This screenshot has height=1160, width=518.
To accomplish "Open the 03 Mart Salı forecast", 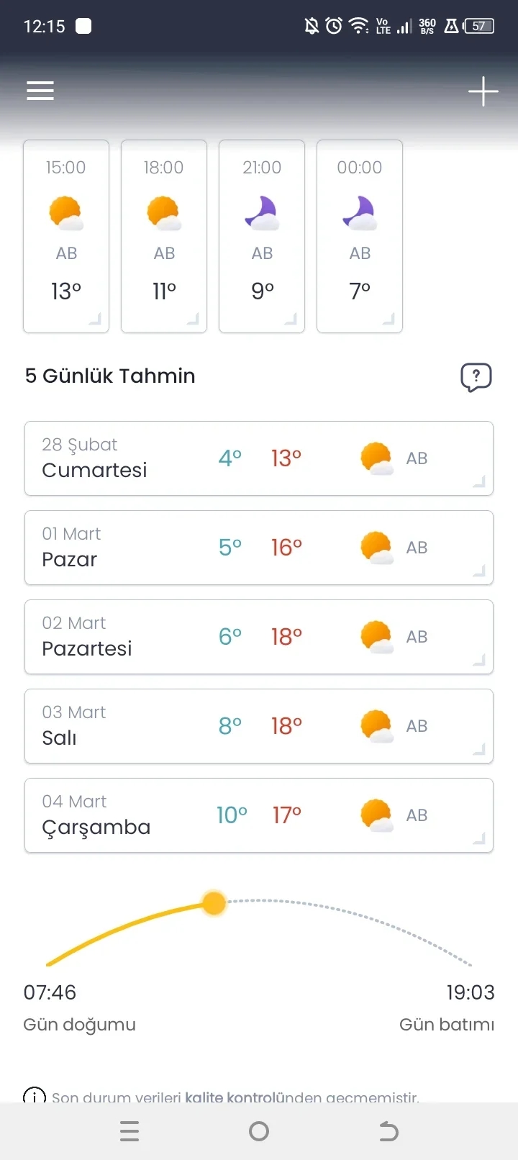I will tap(259, 726).
